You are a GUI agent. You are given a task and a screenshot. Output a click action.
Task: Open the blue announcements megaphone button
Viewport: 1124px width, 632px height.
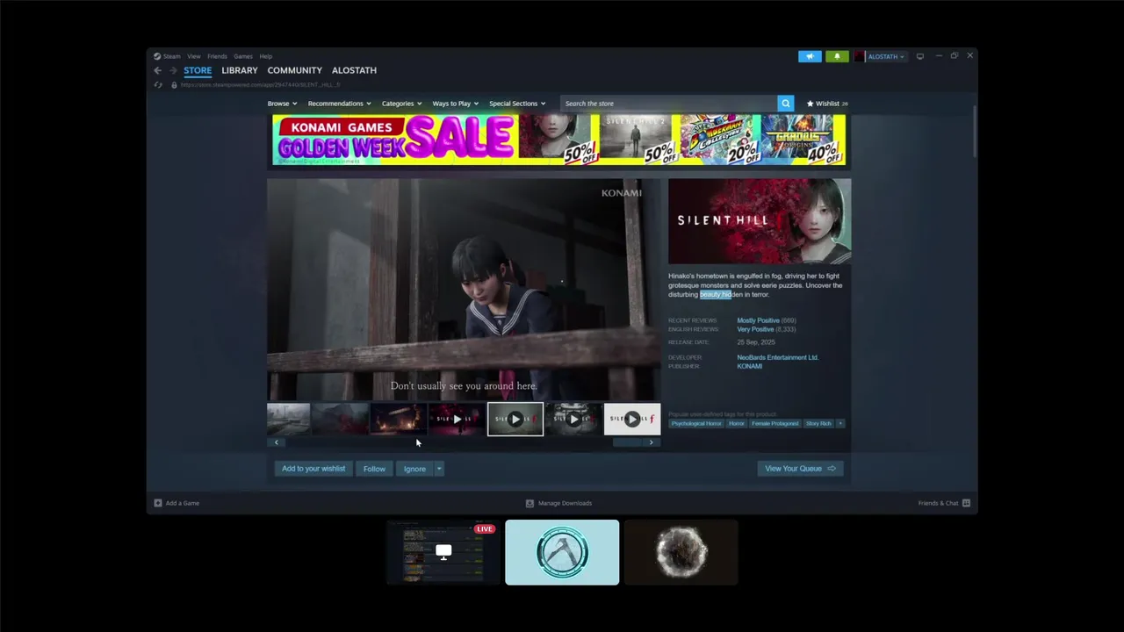pos(810,56)
